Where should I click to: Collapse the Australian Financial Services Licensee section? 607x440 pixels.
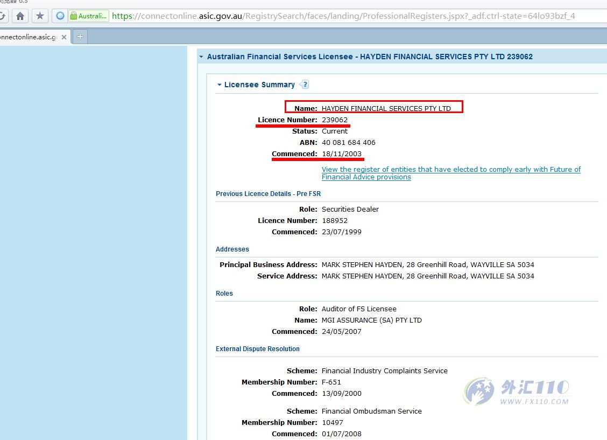(x=201, y=57)
